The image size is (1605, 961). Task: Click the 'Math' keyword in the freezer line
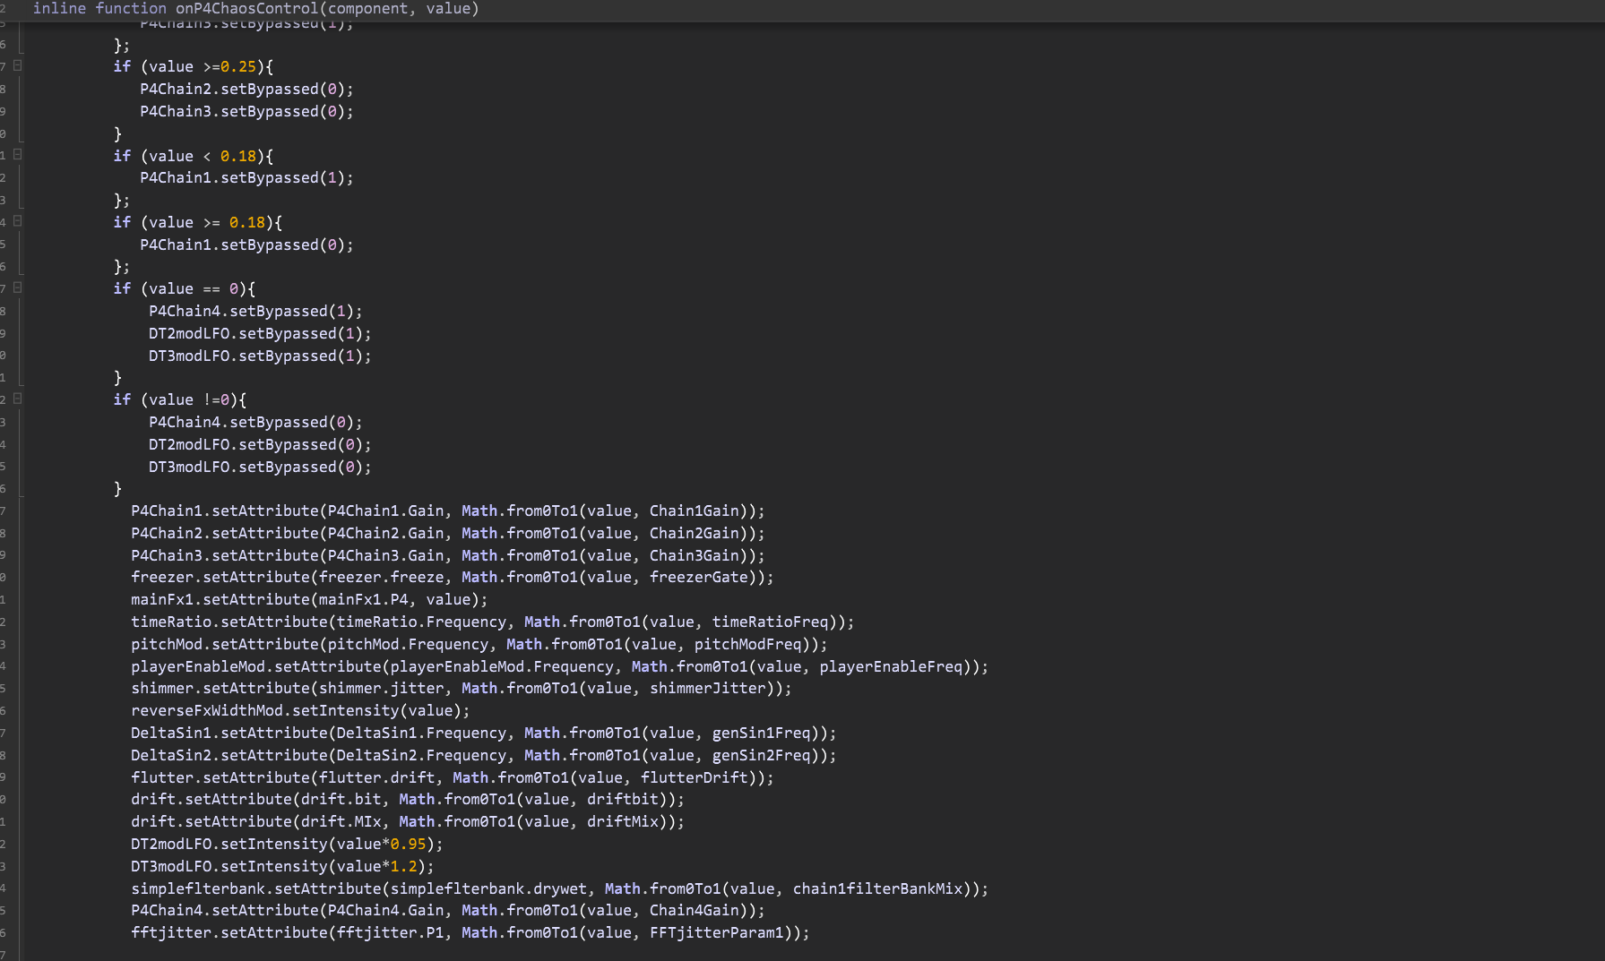(x=479, y=577)
